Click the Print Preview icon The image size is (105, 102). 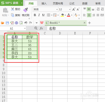point(21,23)
